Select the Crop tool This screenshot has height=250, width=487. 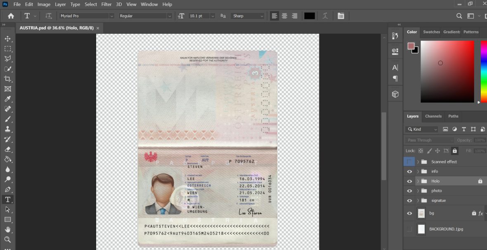point(7,78)
